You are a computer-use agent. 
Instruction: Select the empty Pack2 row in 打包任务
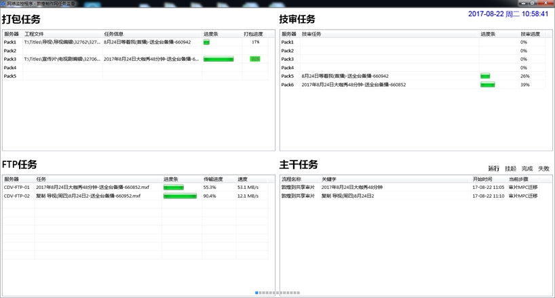135,51
